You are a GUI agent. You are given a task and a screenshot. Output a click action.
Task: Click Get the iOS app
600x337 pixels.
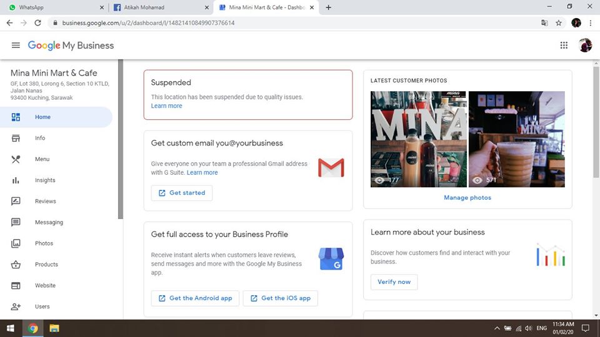click(x=281, y=298)
